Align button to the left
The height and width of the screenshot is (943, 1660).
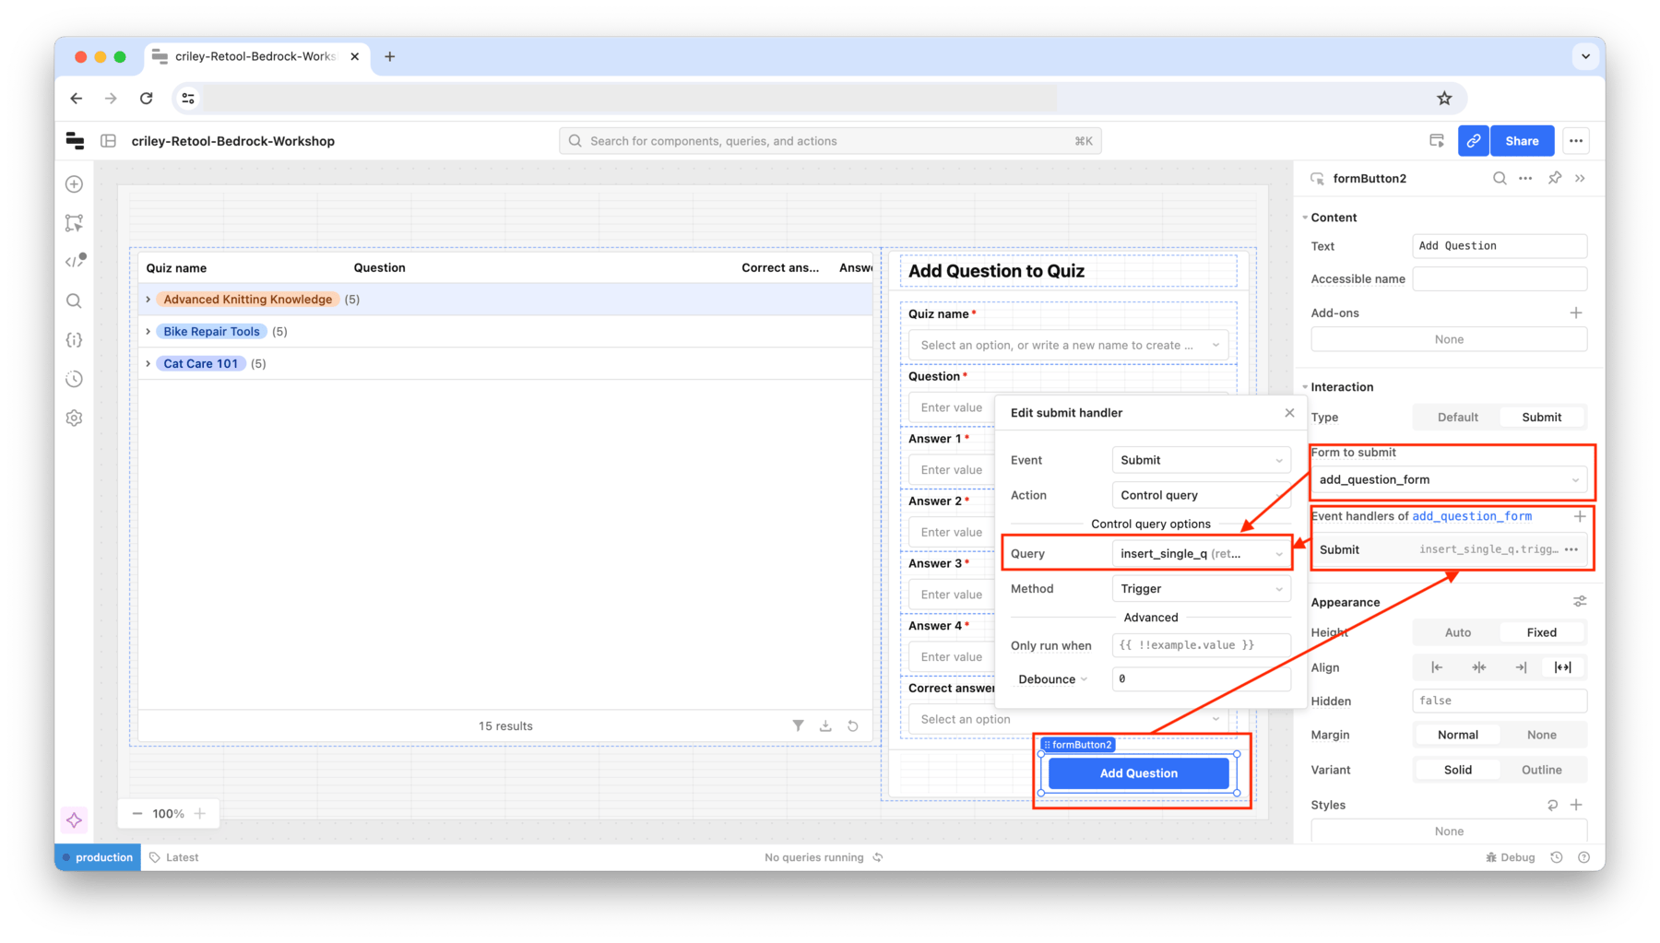click(1437, 667)
